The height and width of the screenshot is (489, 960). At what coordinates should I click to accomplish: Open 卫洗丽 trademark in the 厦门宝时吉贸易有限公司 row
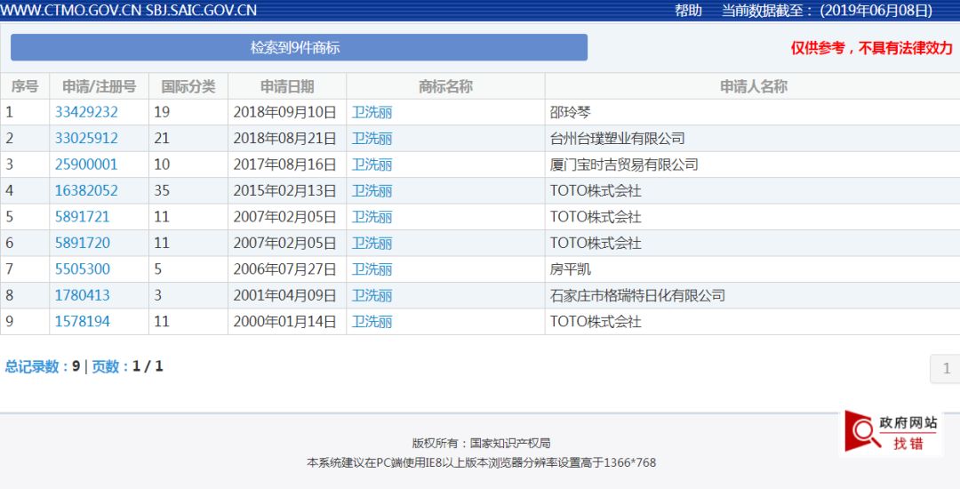point(372,164)
